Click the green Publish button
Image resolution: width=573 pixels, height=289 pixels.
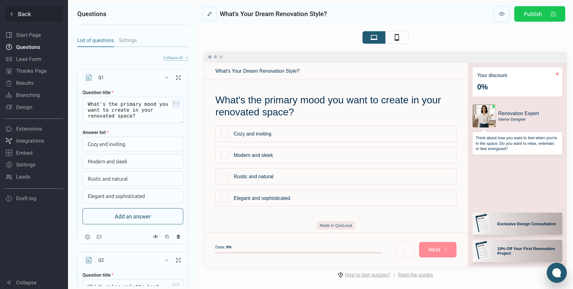(x=539, y=14)
